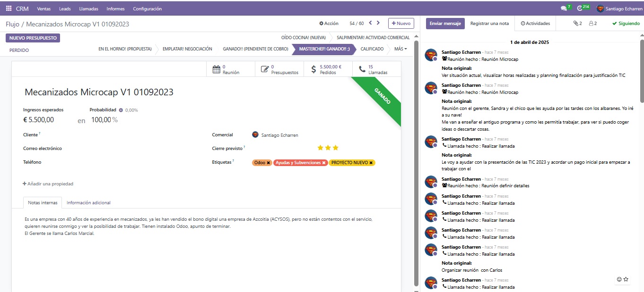Open the apps grid menu icon
644x292 pixels.
coord(9,8)
